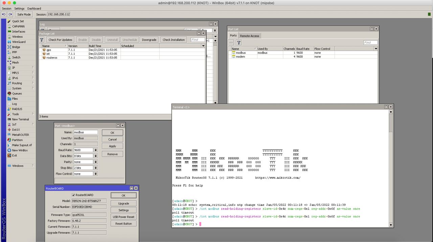433x242 pixels.
Task: Click Terminal vertical scrollbar
Action: click(x=391, y=168)
